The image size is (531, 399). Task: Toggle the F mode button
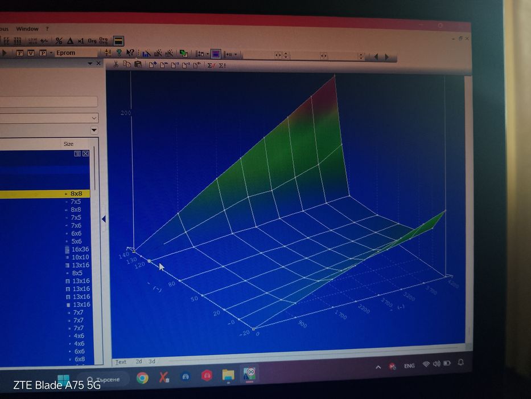pos(20,53)
